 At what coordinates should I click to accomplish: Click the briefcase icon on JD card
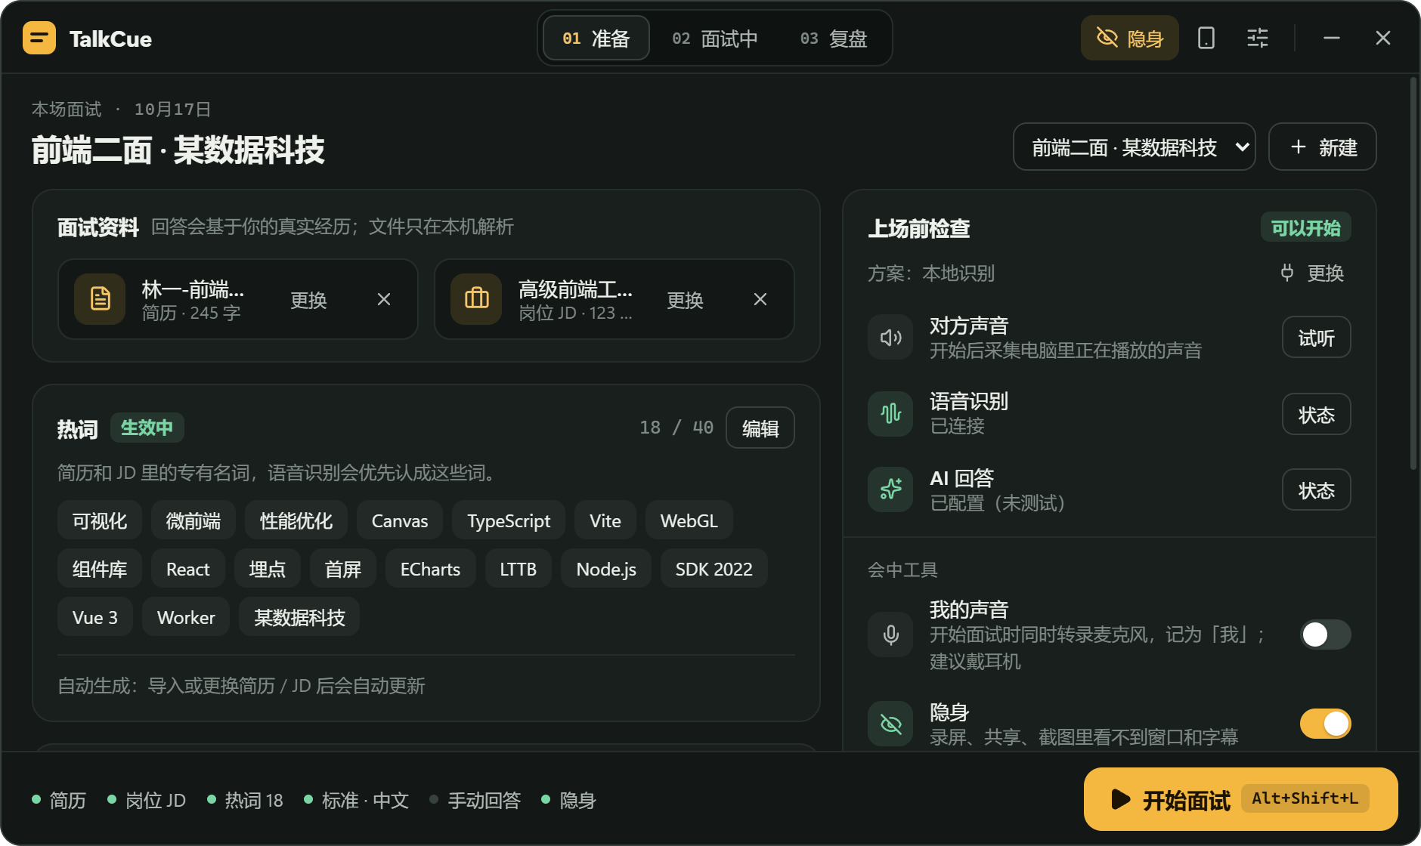(476, 299)
